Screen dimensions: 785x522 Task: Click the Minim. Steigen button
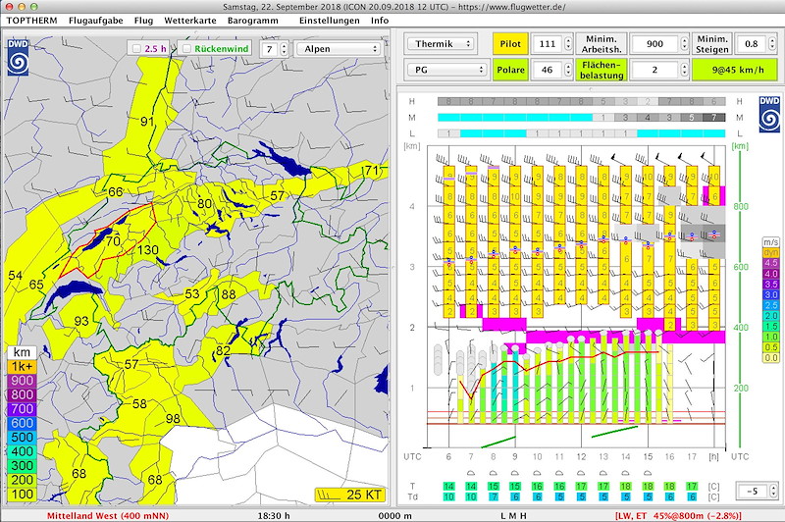tap(712, 44)
